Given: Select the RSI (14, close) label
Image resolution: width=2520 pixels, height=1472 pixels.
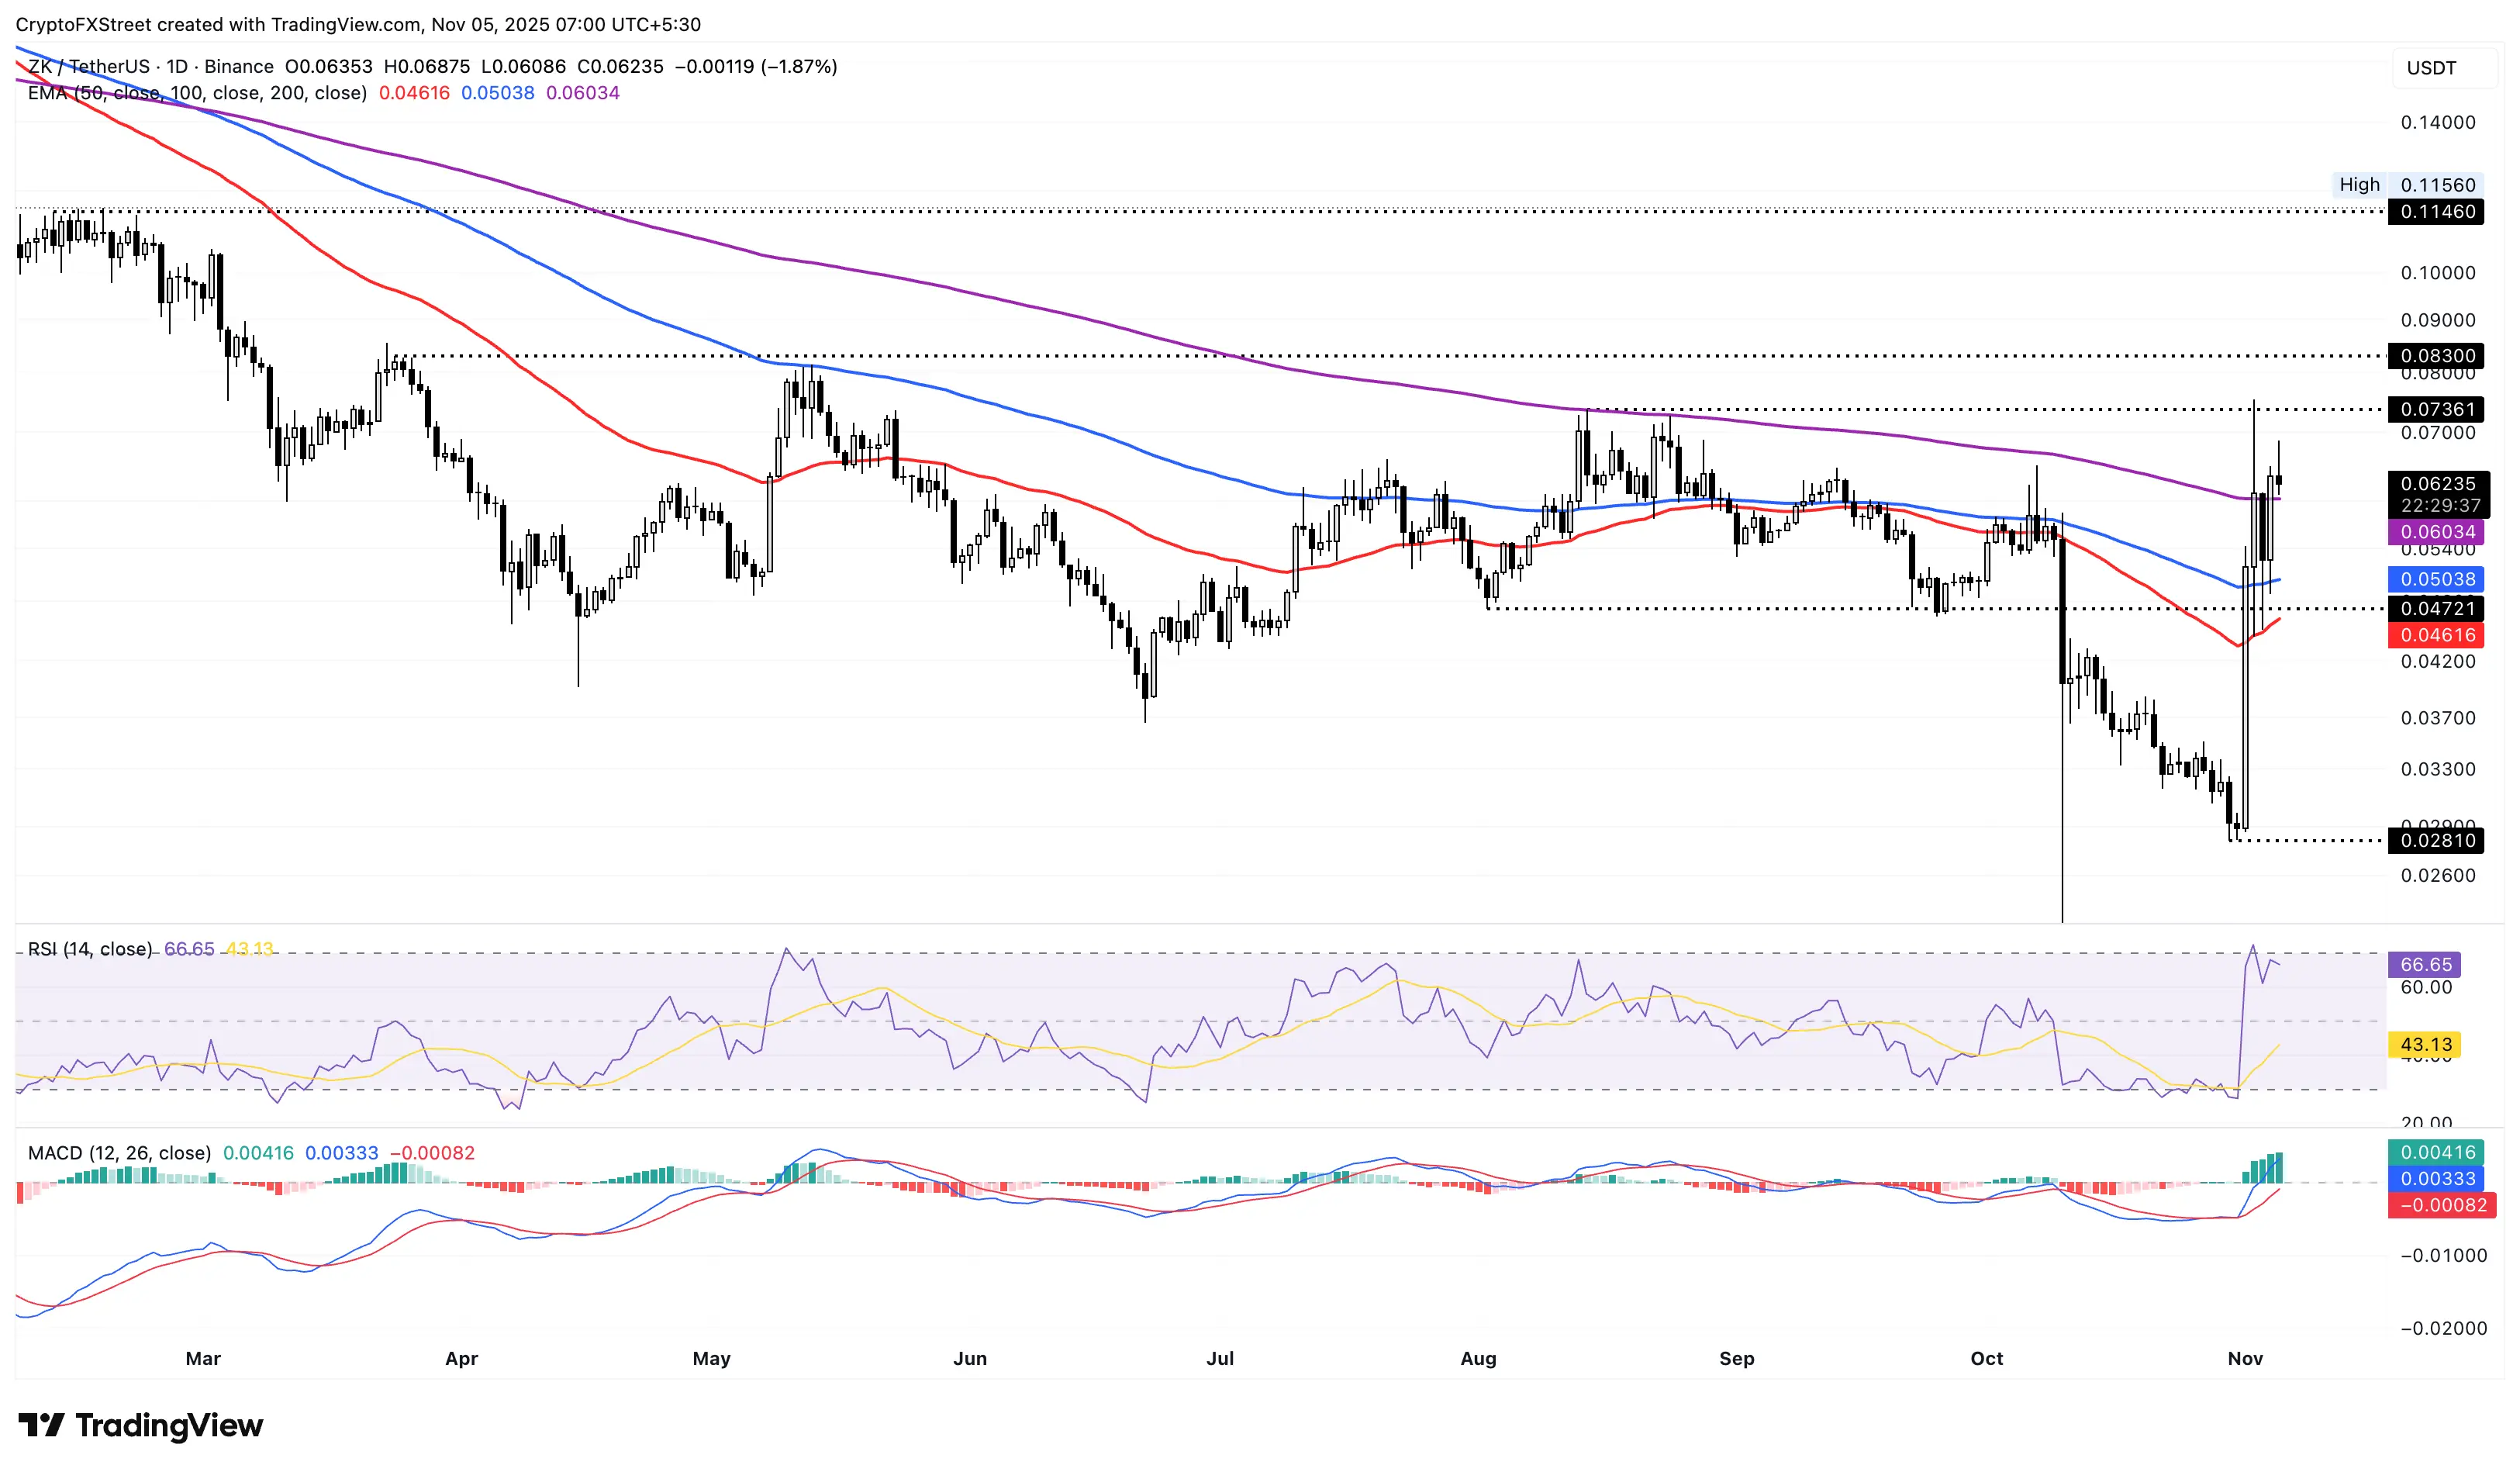Looking at the screenshot, I should (x=90, y=948).
